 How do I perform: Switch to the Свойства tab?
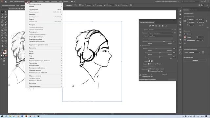(x=186, y=10)
